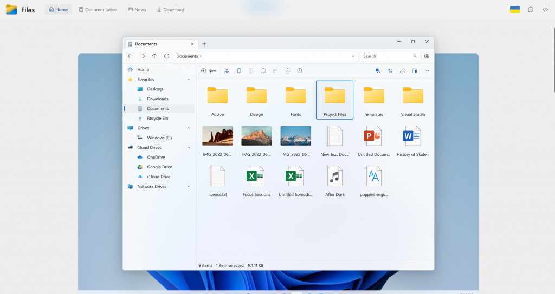Click the Ukraine flag icon

pyautogui.click(x=515, y=10)
